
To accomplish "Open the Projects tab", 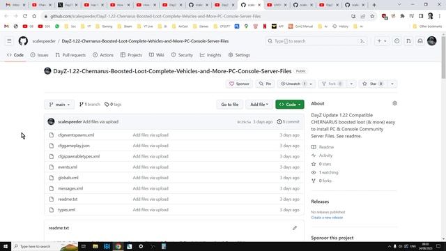I will (x=131, y=55).
